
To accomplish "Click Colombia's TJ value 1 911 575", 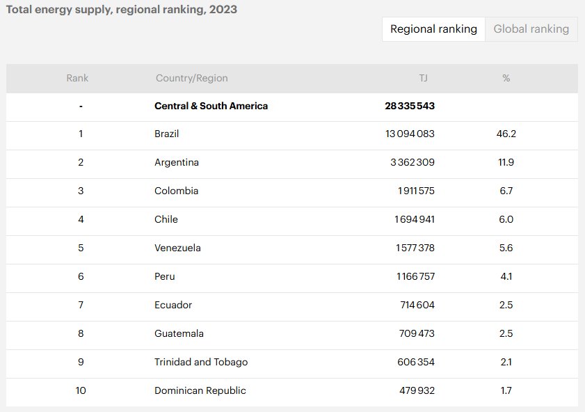I will pyautogui.click(x=416, y=191).
